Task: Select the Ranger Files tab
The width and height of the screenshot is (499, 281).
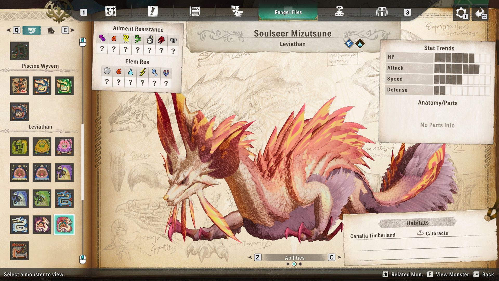Action: (288, 12)
